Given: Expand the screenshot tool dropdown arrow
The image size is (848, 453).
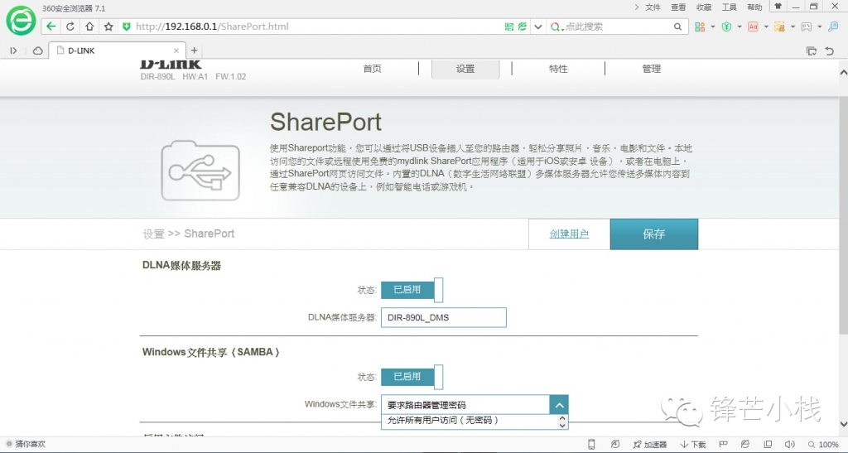Looking at the screenshot, I should 793,27.
